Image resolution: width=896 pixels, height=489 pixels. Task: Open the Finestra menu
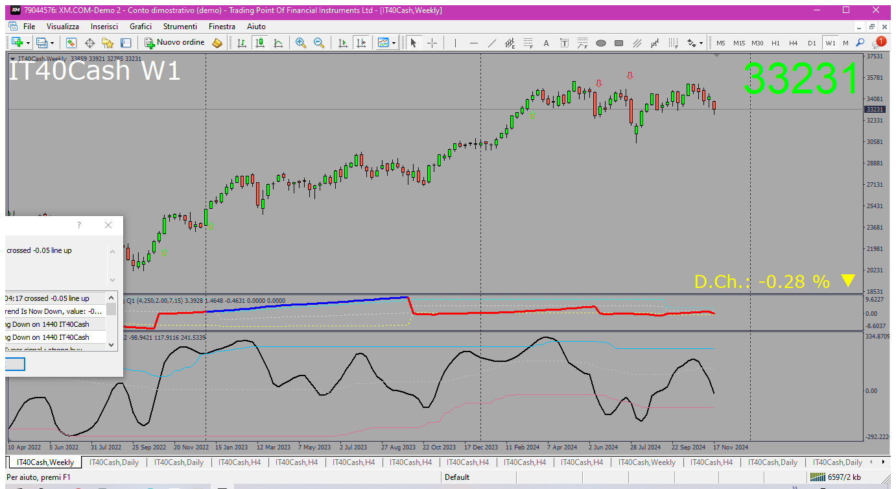tap(222, 27)
